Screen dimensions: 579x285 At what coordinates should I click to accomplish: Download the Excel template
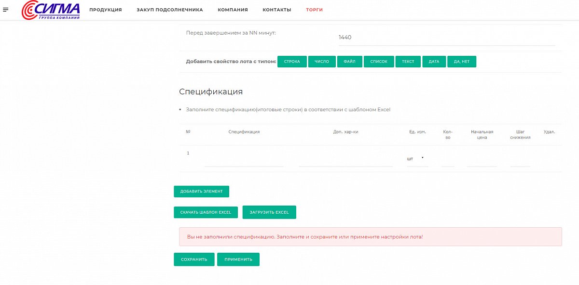click(x=206, y=212)
